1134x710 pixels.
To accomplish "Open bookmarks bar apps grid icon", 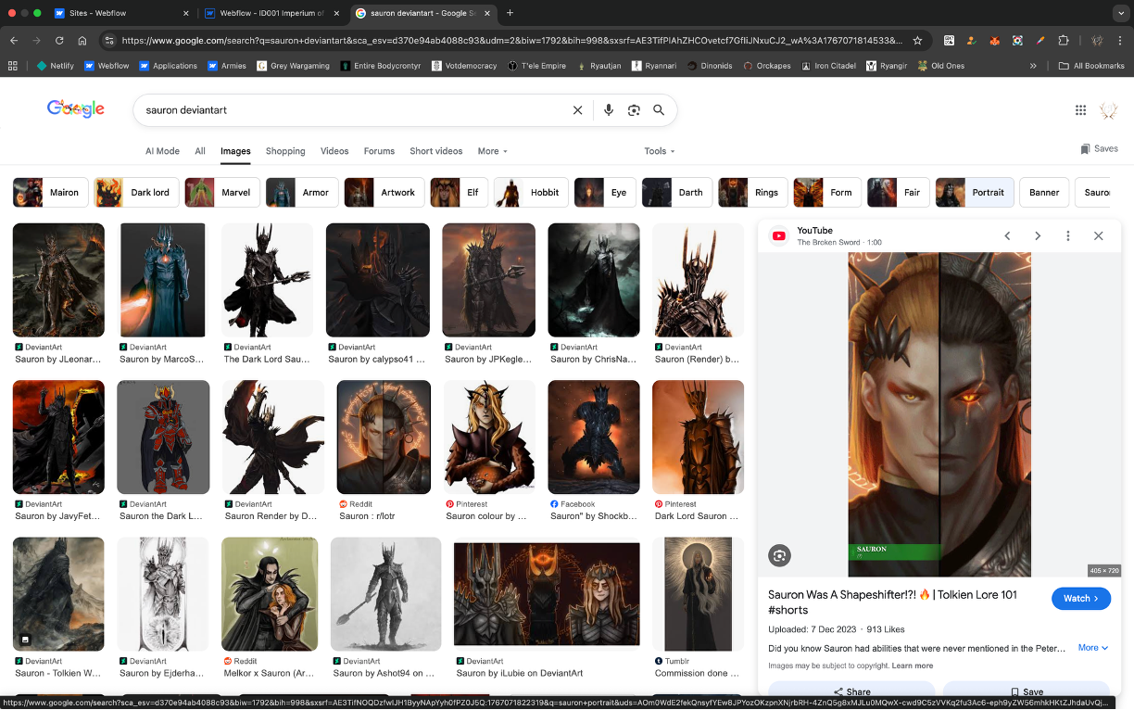I will pyautogui.click(x=13, y=66).
